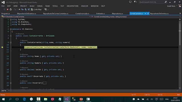Switch to the Entidade.cs tab
The width and height of the screenshot is (182, 102).
tap(100, 14)
